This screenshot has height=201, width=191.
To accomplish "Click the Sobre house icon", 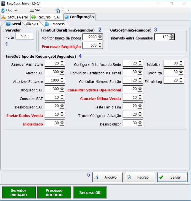I will tap(58, 10).
